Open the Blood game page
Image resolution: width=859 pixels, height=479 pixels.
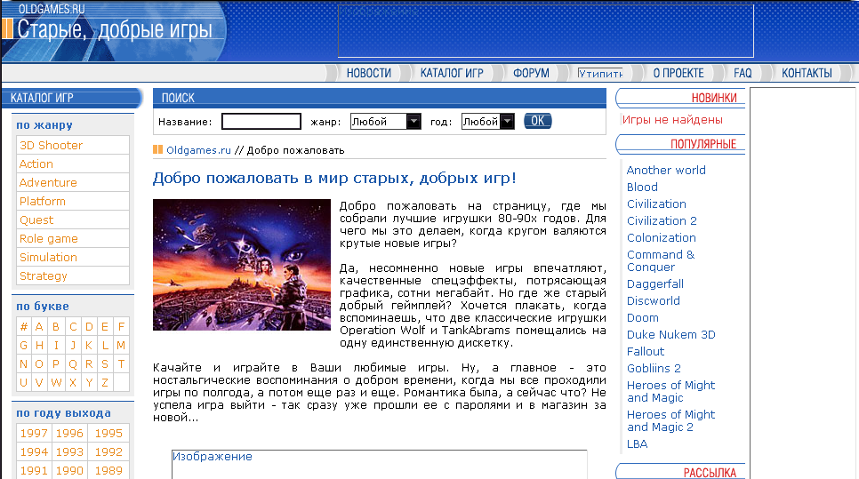(x=642, y=188)
